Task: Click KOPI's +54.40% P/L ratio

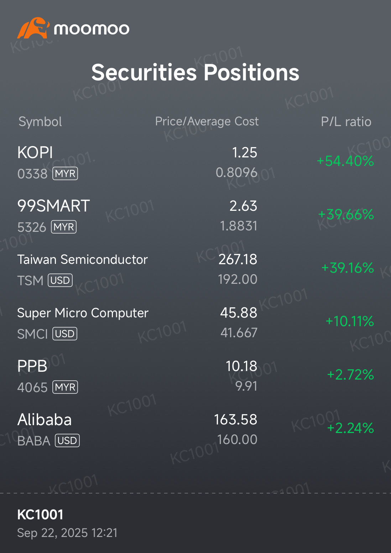Action: [345, 161]
